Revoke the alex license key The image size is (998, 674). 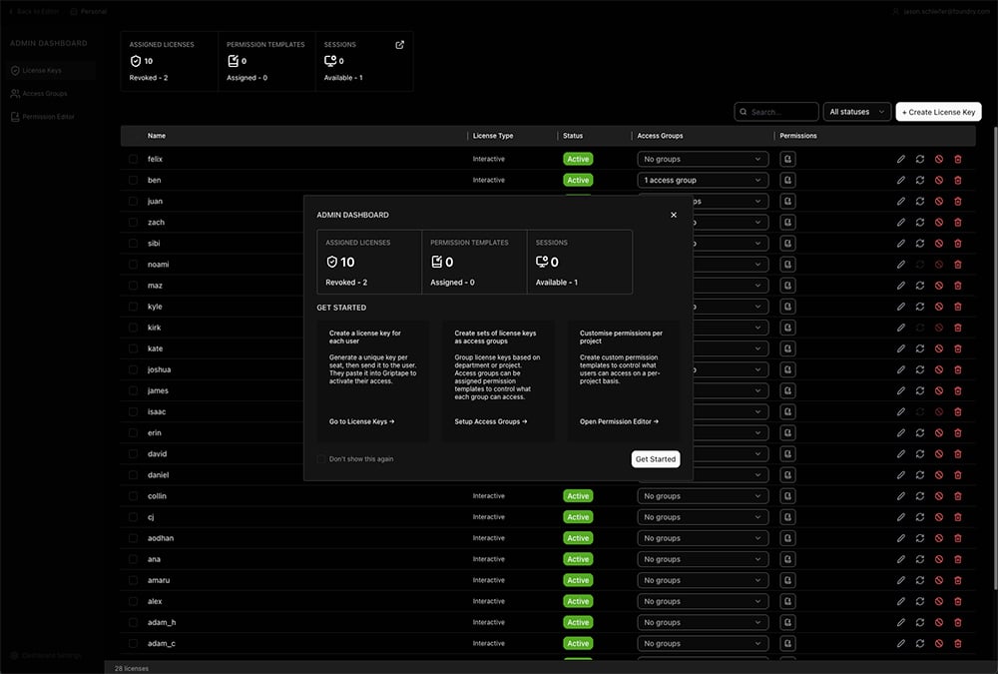(939, 601)
